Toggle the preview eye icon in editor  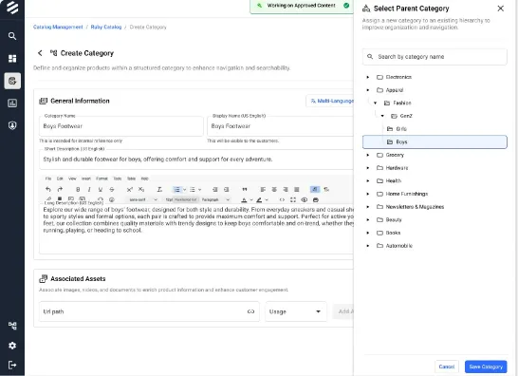pyautogui.click(x=305, y=199)
